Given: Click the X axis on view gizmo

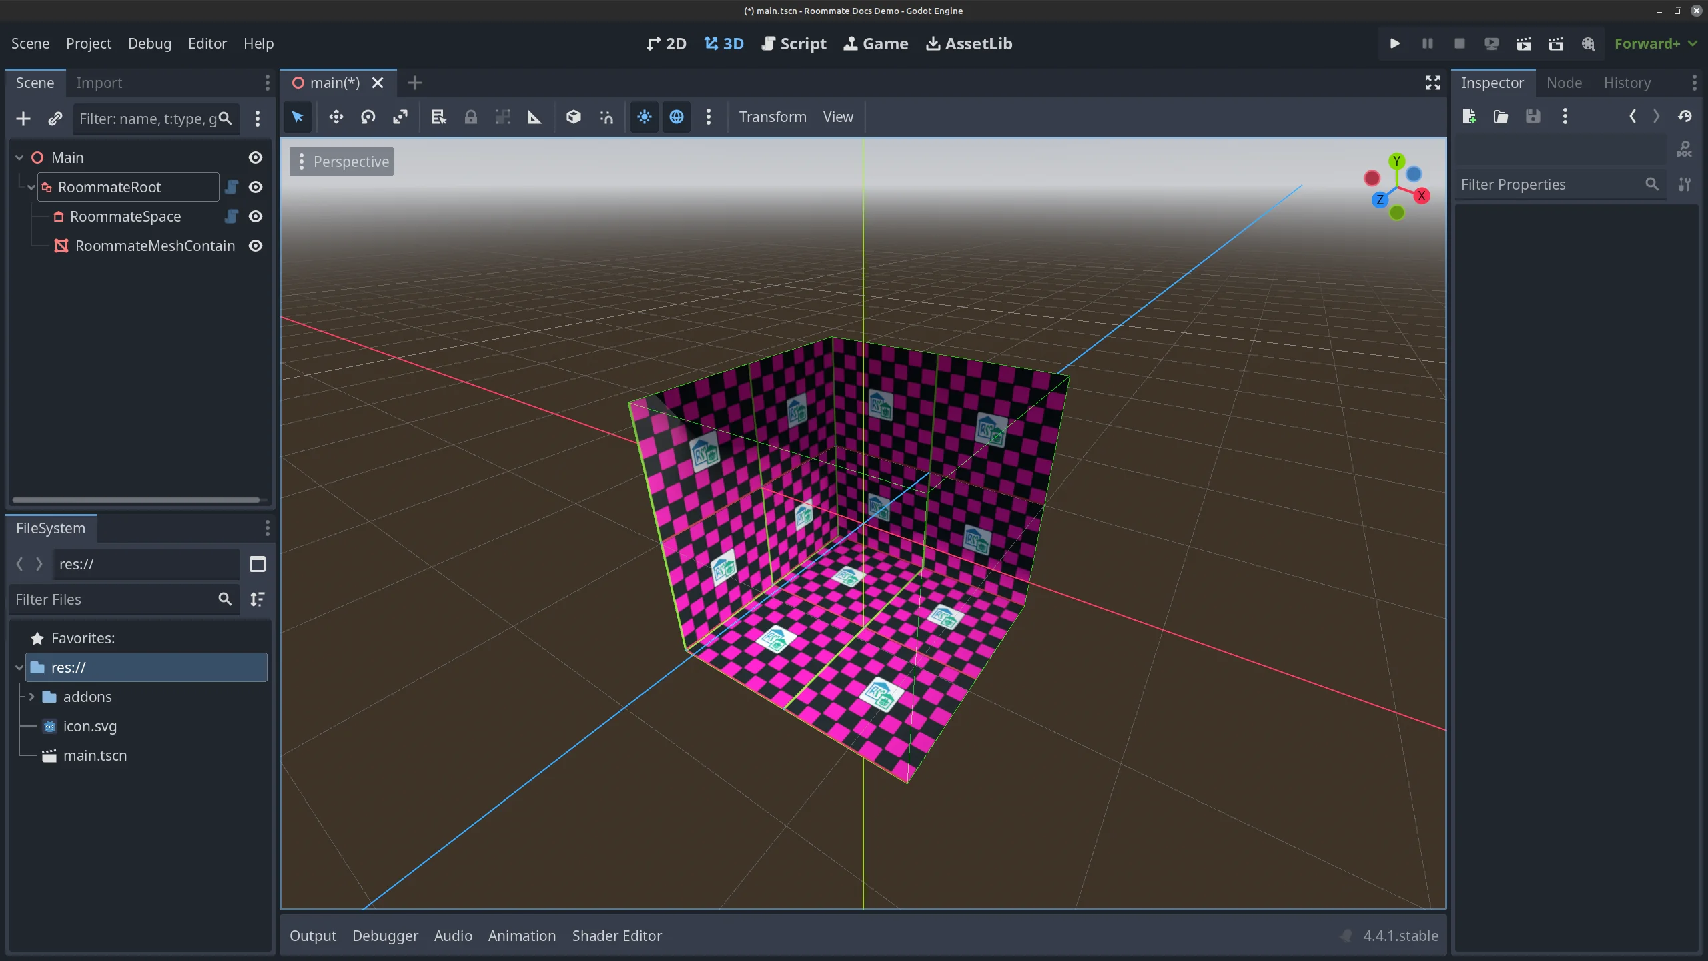Looking at the screenshot, I should (x=1421, y=196).
